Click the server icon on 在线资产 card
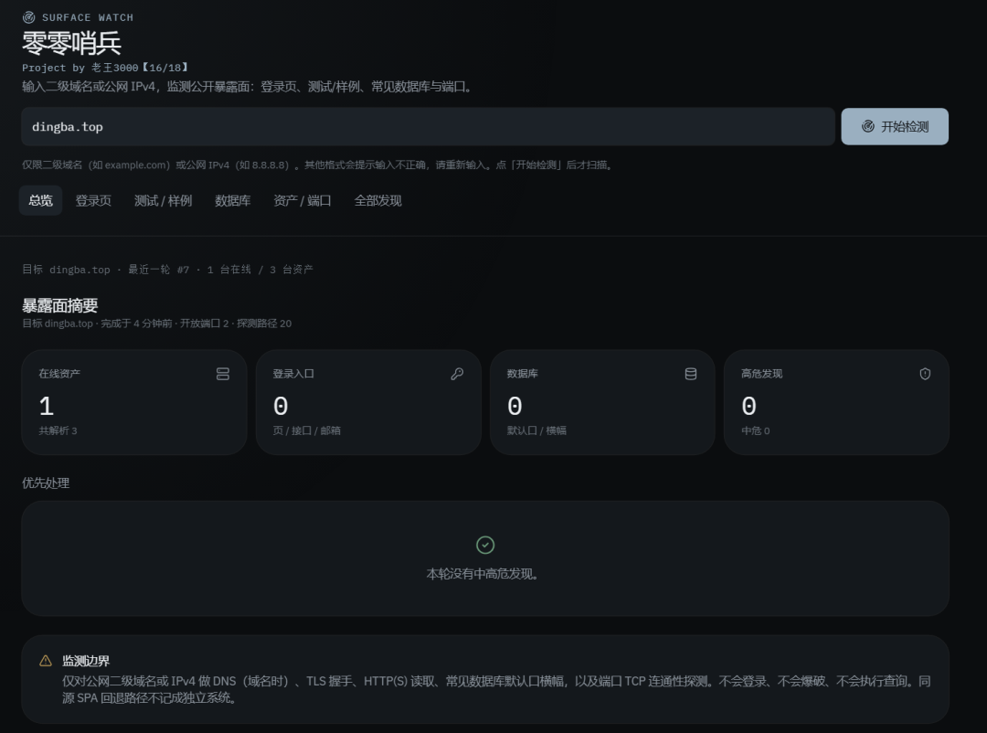Image resolution: width=987 pixels, height=733 pixels. 223,374
